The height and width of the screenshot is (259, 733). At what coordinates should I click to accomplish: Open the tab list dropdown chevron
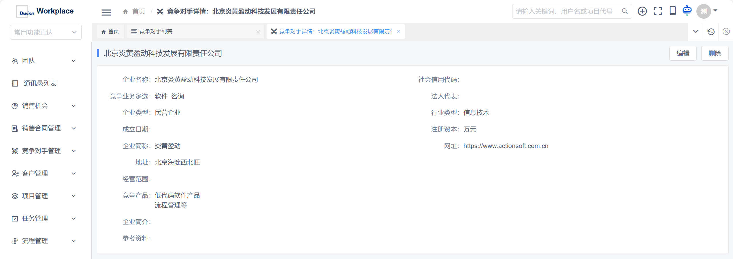point(696,32)
